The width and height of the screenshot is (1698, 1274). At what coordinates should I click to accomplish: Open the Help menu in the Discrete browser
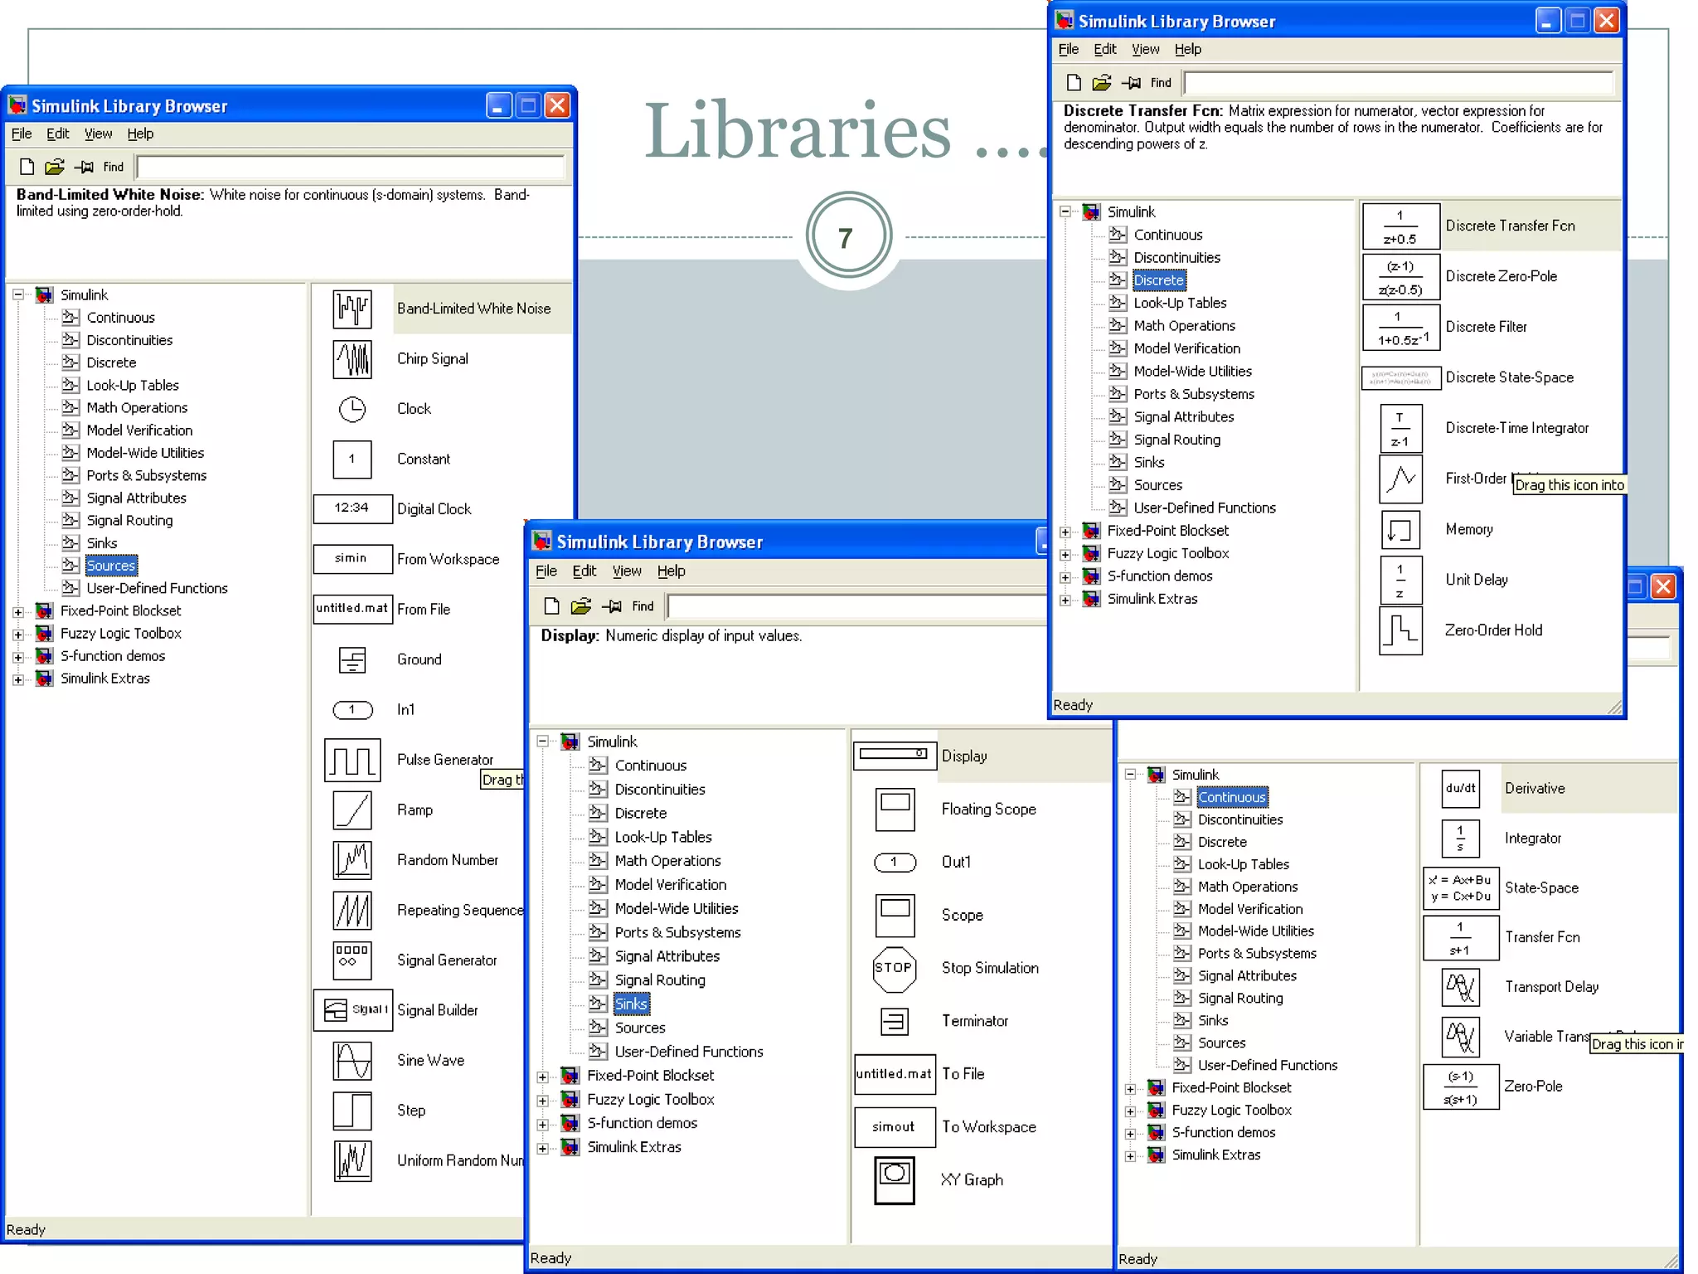coord(1187,49)
